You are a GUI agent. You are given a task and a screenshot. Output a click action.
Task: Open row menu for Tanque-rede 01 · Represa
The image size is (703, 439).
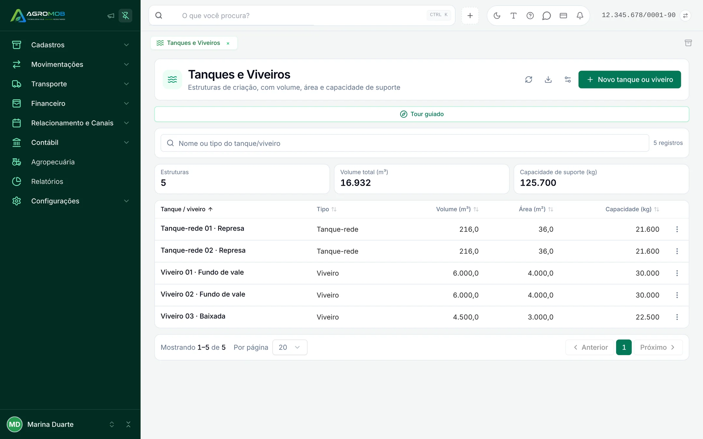(677, 229)
